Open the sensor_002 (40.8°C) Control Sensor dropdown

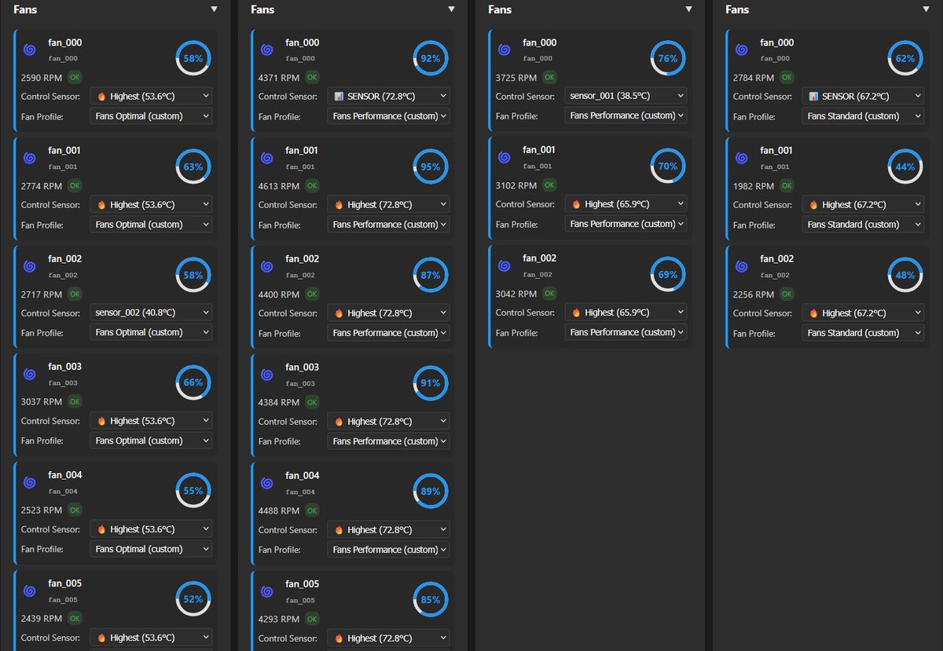[151, 313]
